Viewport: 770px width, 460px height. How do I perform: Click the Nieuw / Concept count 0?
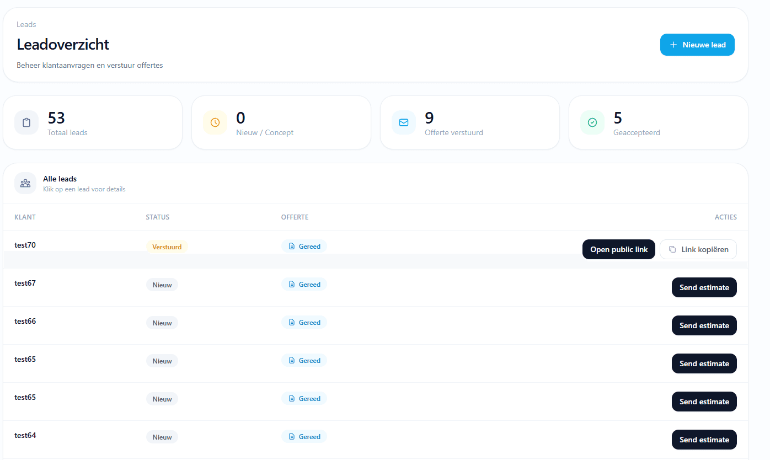tap(240, 118)
